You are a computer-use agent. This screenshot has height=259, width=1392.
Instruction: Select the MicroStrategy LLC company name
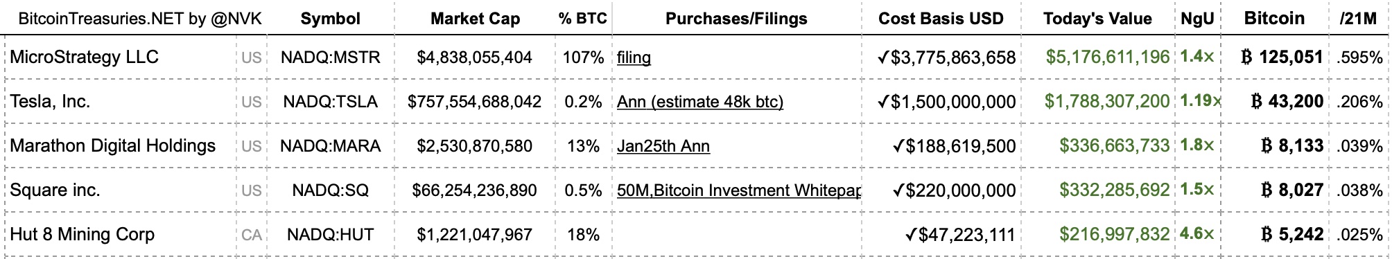tap(84, 57)
